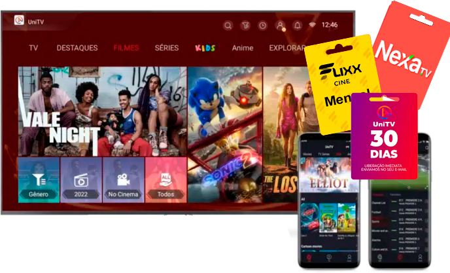Open the SÉRIES tab

[x=167, y=48]
